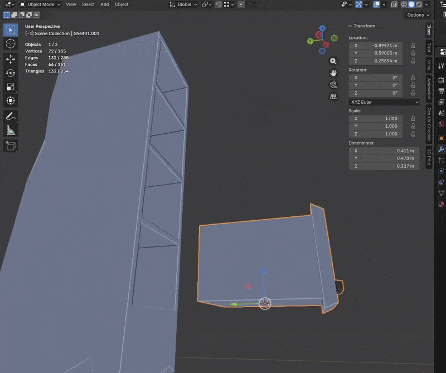This screenshot has height=373, width=446.
Task: Open the XYZ Euler rotation mode dropdown
Action: point(384,102)
